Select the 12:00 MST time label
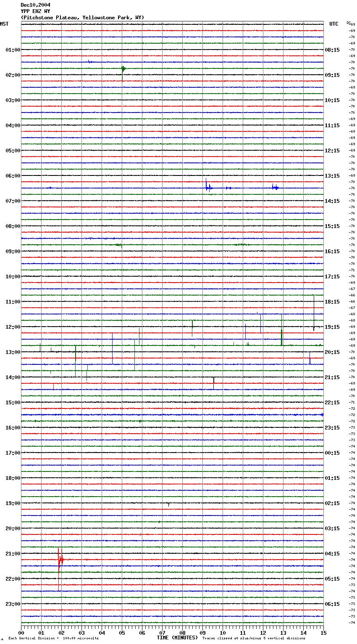Image resolution: width=357 pixels, height=644 pixels. pyautogui.click(x=13, y=327)
